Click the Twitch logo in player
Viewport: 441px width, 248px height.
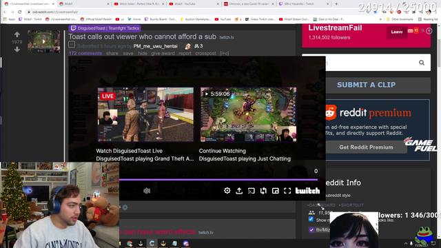coord(307,191)
